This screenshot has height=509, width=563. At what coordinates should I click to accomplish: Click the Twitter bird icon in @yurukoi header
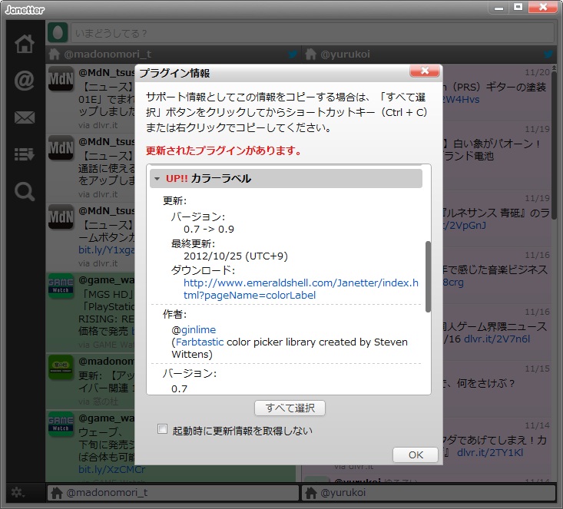tap(548, 55)
